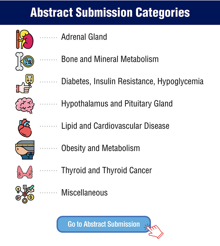Screen dimensions: 220x246
Task: Click the kidney adrenal gland icon
Action: click(25, 39)
